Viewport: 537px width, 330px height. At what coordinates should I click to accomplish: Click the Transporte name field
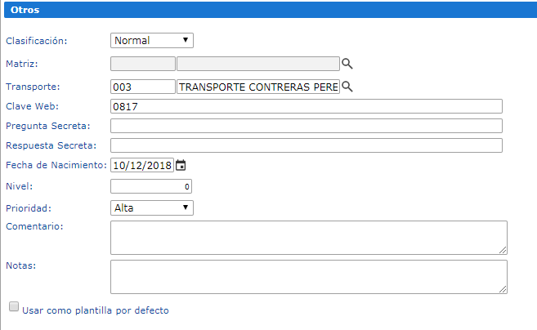pyautogui.click(x=257, y=87)
